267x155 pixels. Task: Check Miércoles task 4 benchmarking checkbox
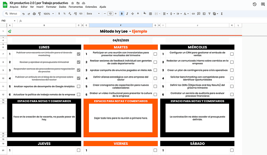tap(232, 78)
